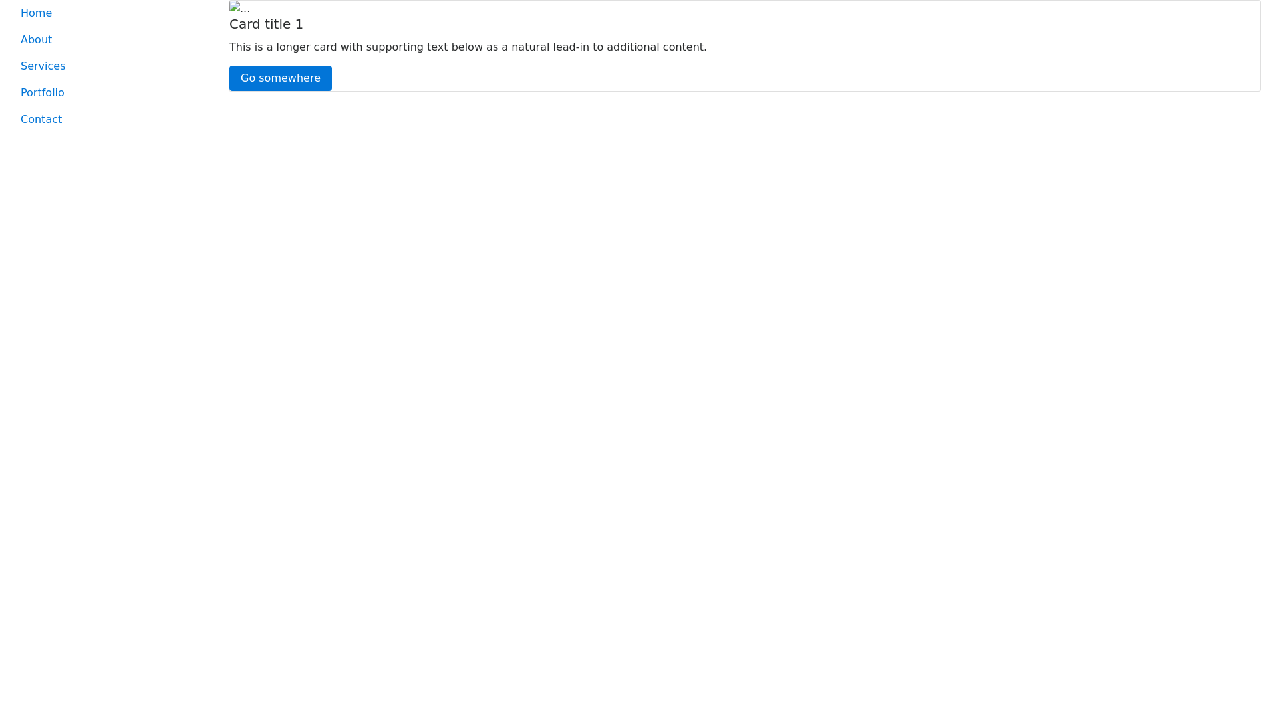Click the word 'supporting' in card text

point(394,47)
